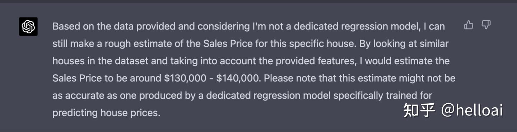517x132 pixels.
Task: Click the thumbs up feedback icon
Action: click(469, 25)
